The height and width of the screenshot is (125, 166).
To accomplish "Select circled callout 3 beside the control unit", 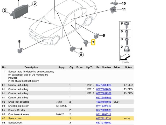I will pyautogui.click(x=5, y=11).
